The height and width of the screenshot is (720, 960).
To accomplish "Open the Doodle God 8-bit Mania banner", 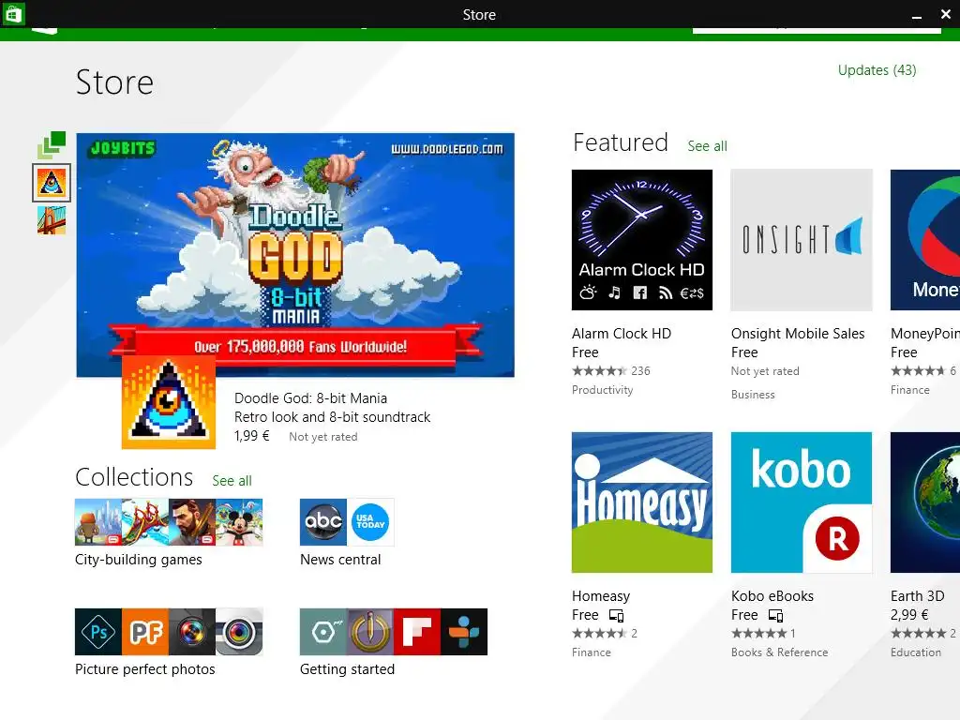I will (295, 255).
